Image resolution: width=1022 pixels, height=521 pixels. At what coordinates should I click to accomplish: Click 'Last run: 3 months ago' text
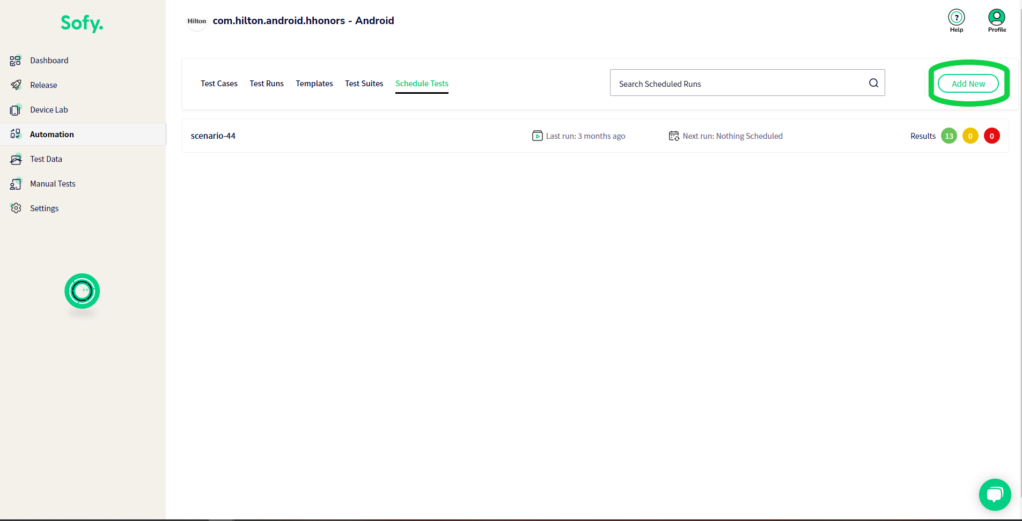(586, 136)
